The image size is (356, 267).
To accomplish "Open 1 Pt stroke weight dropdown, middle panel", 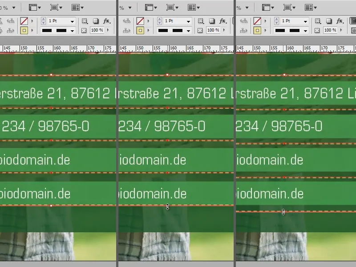I will click(x=188, y=21).
